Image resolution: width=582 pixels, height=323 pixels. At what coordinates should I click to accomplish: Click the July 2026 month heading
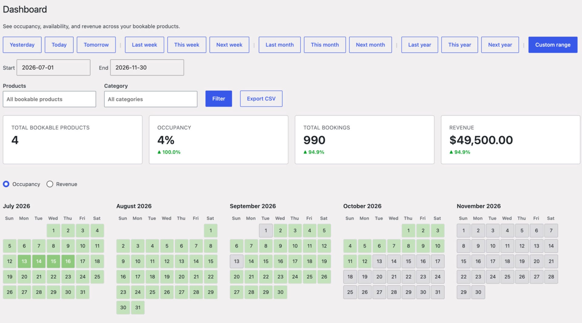tap(16, 206)
